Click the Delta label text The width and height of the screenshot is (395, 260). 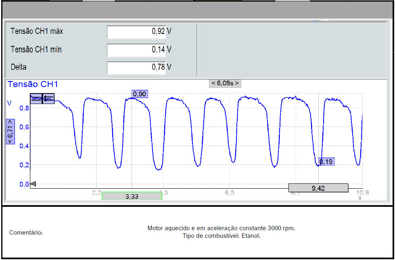[19, 67]
